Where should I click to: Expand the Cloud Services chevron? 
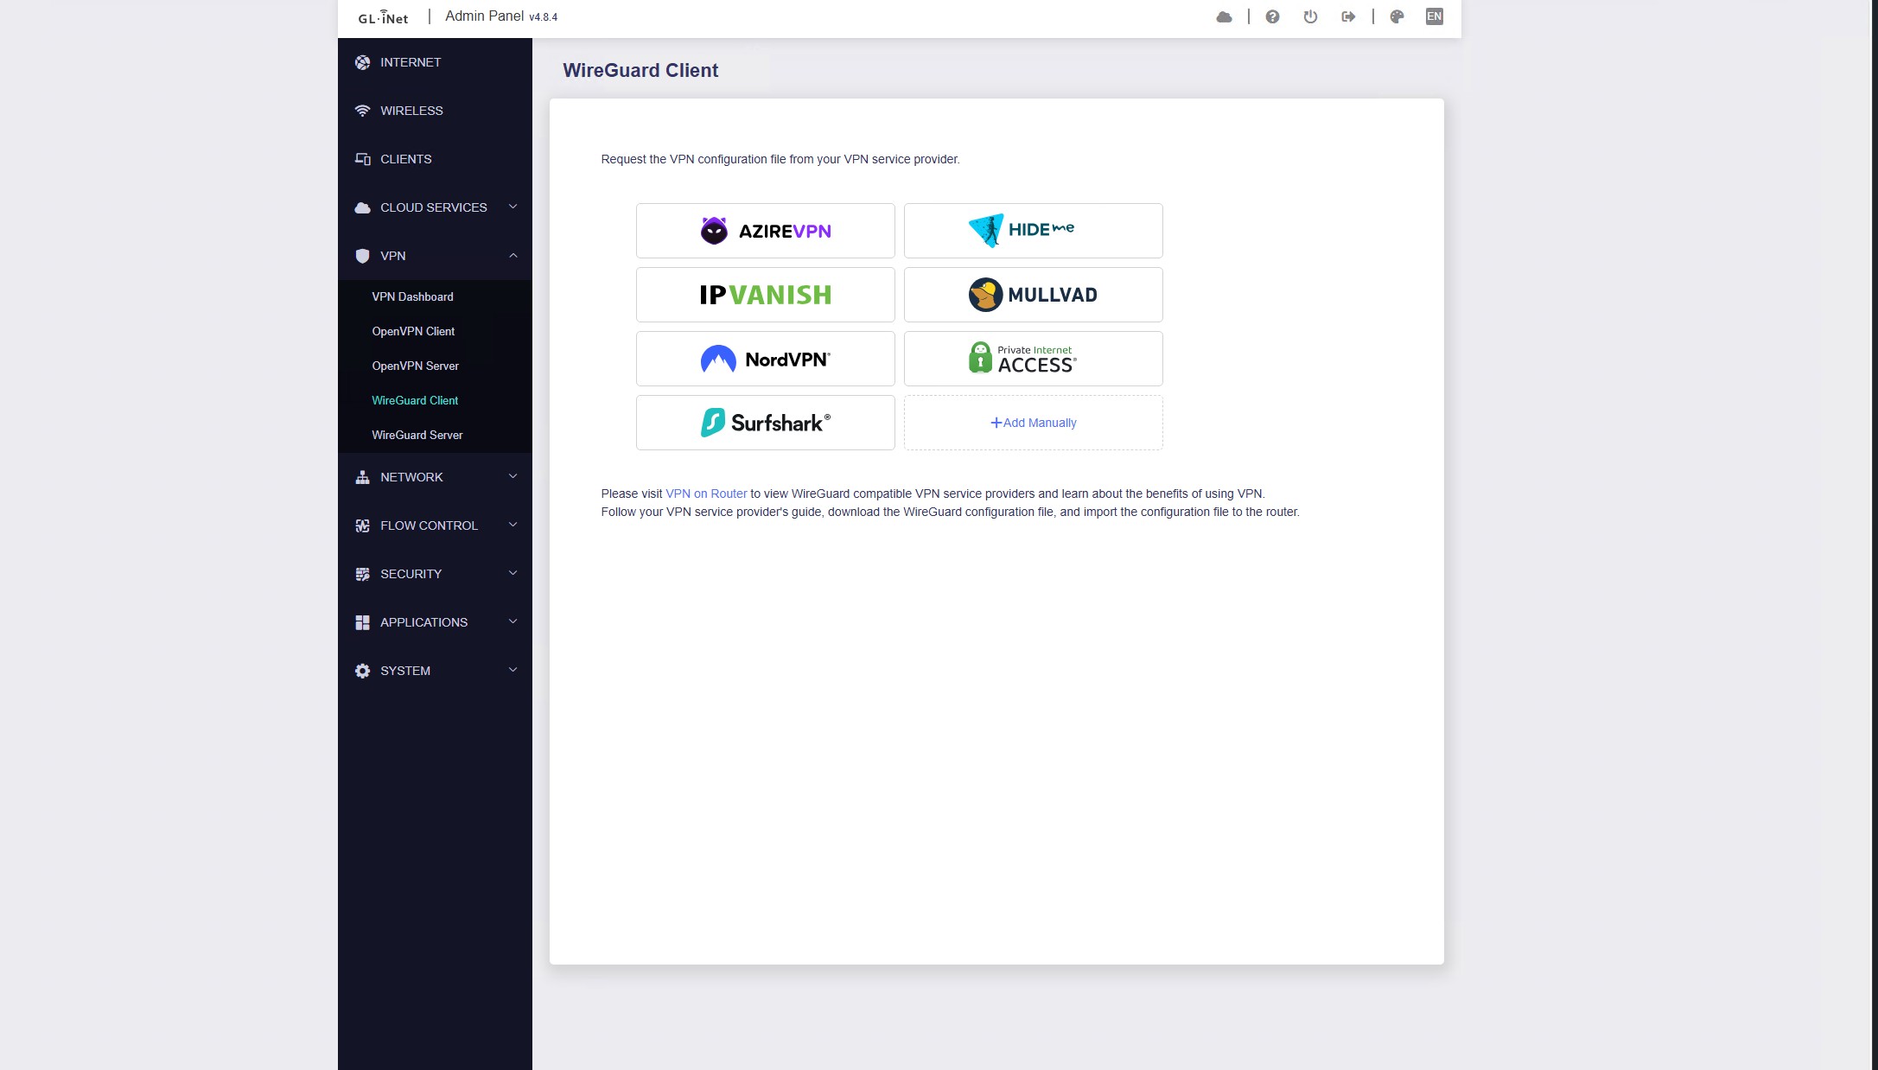512,207
